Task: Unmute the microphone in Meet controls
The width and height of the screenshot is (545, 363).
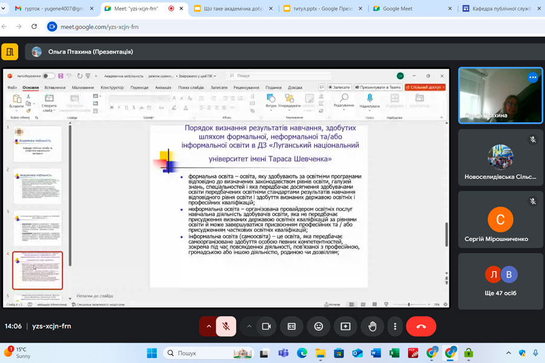Action: 226,326
